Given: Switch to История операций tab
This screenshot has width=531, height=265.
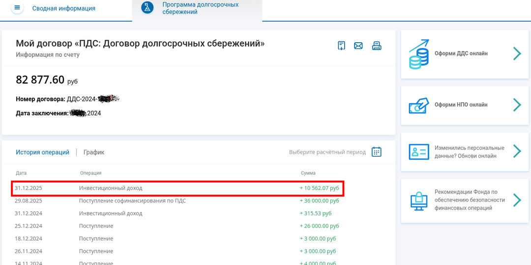Looking at the screenshot, I should (43, 153).
